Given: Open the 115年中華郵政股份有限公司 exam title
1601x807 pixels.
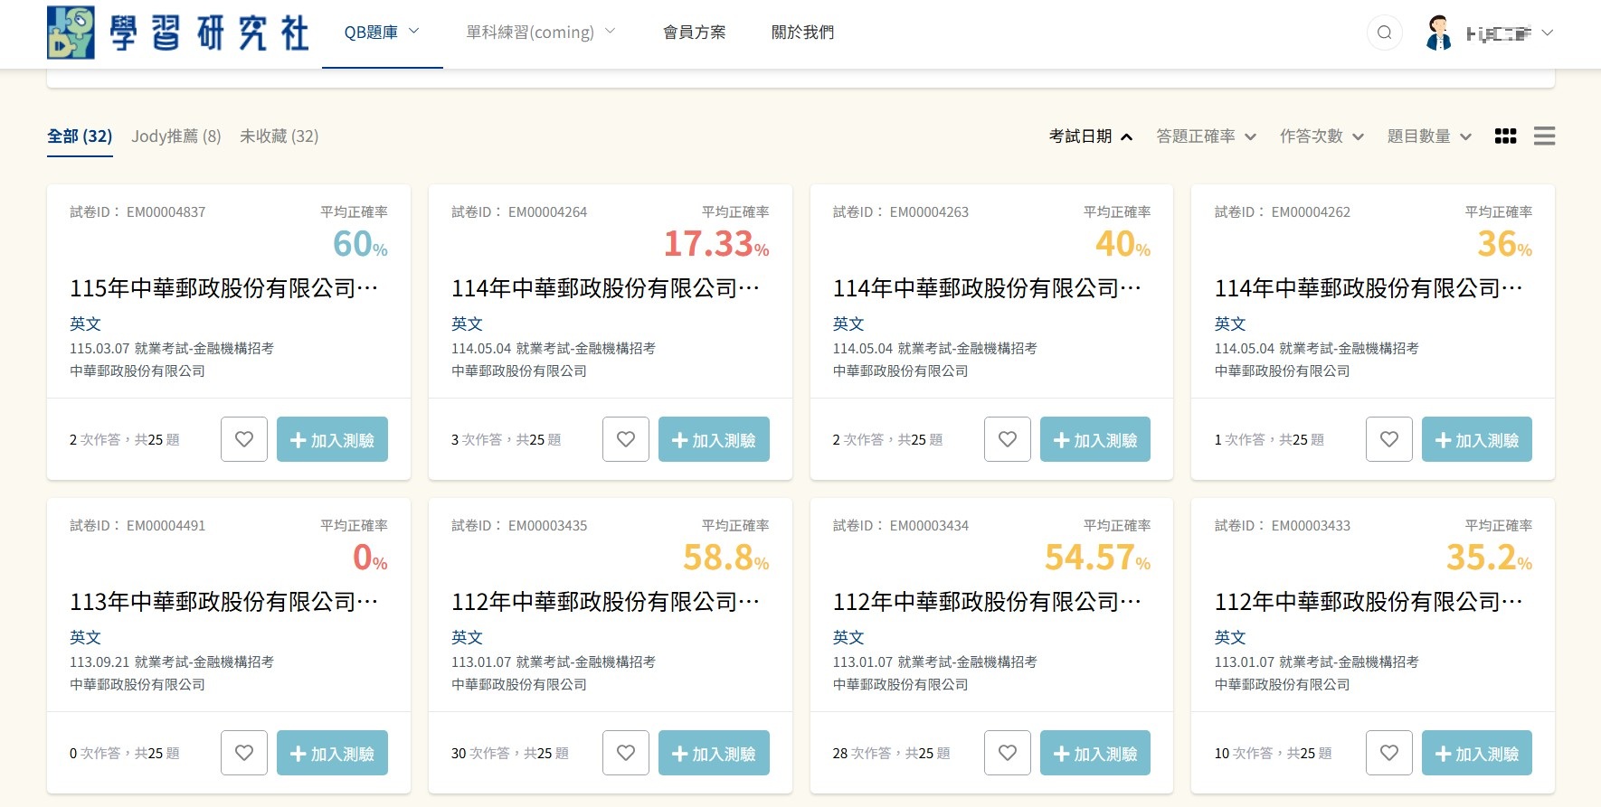Looking at the screenshot, I should 223,288.
